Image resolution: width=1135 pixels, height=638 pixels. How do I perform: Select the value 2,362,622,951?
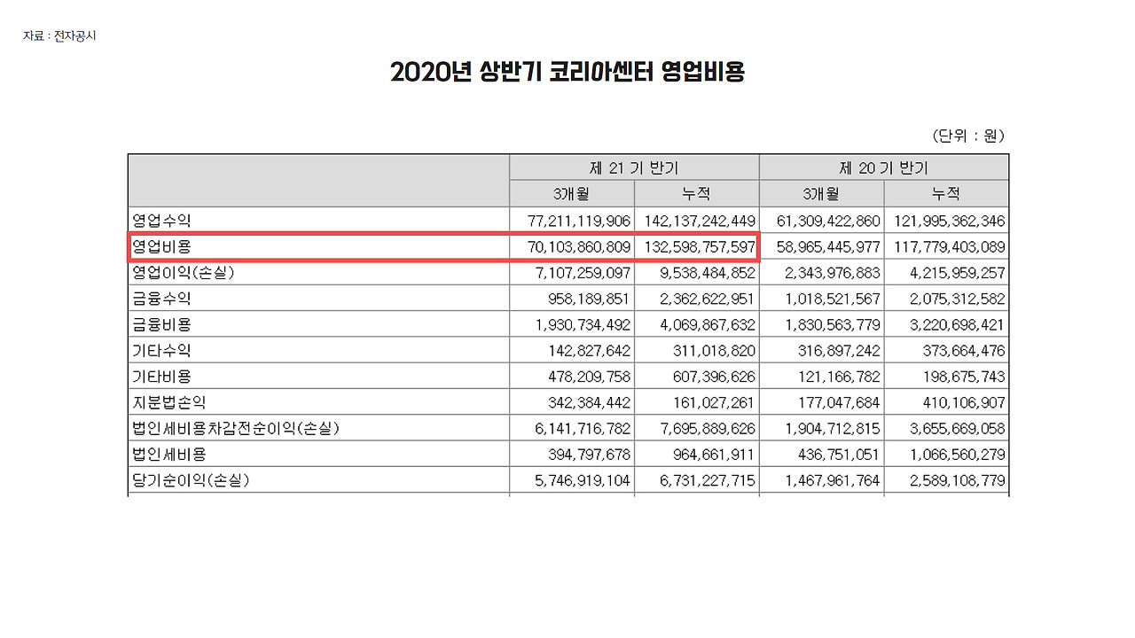(708, 299)
